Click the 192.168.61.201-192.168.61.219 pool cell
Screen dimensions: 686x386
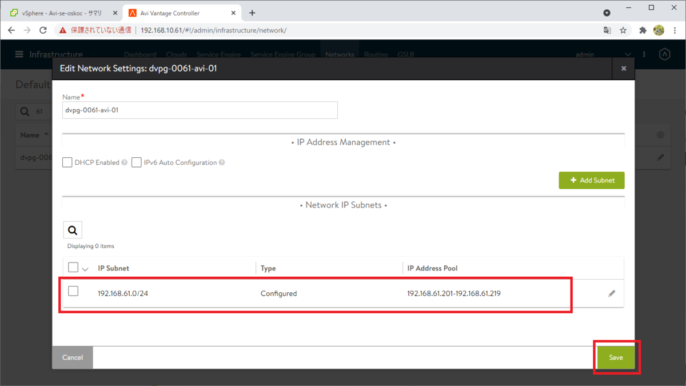tap(454, 293)
